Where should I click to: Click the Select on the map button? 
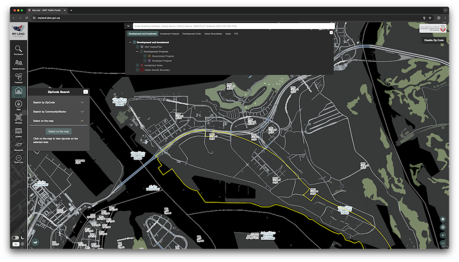(x=58, y=131)
